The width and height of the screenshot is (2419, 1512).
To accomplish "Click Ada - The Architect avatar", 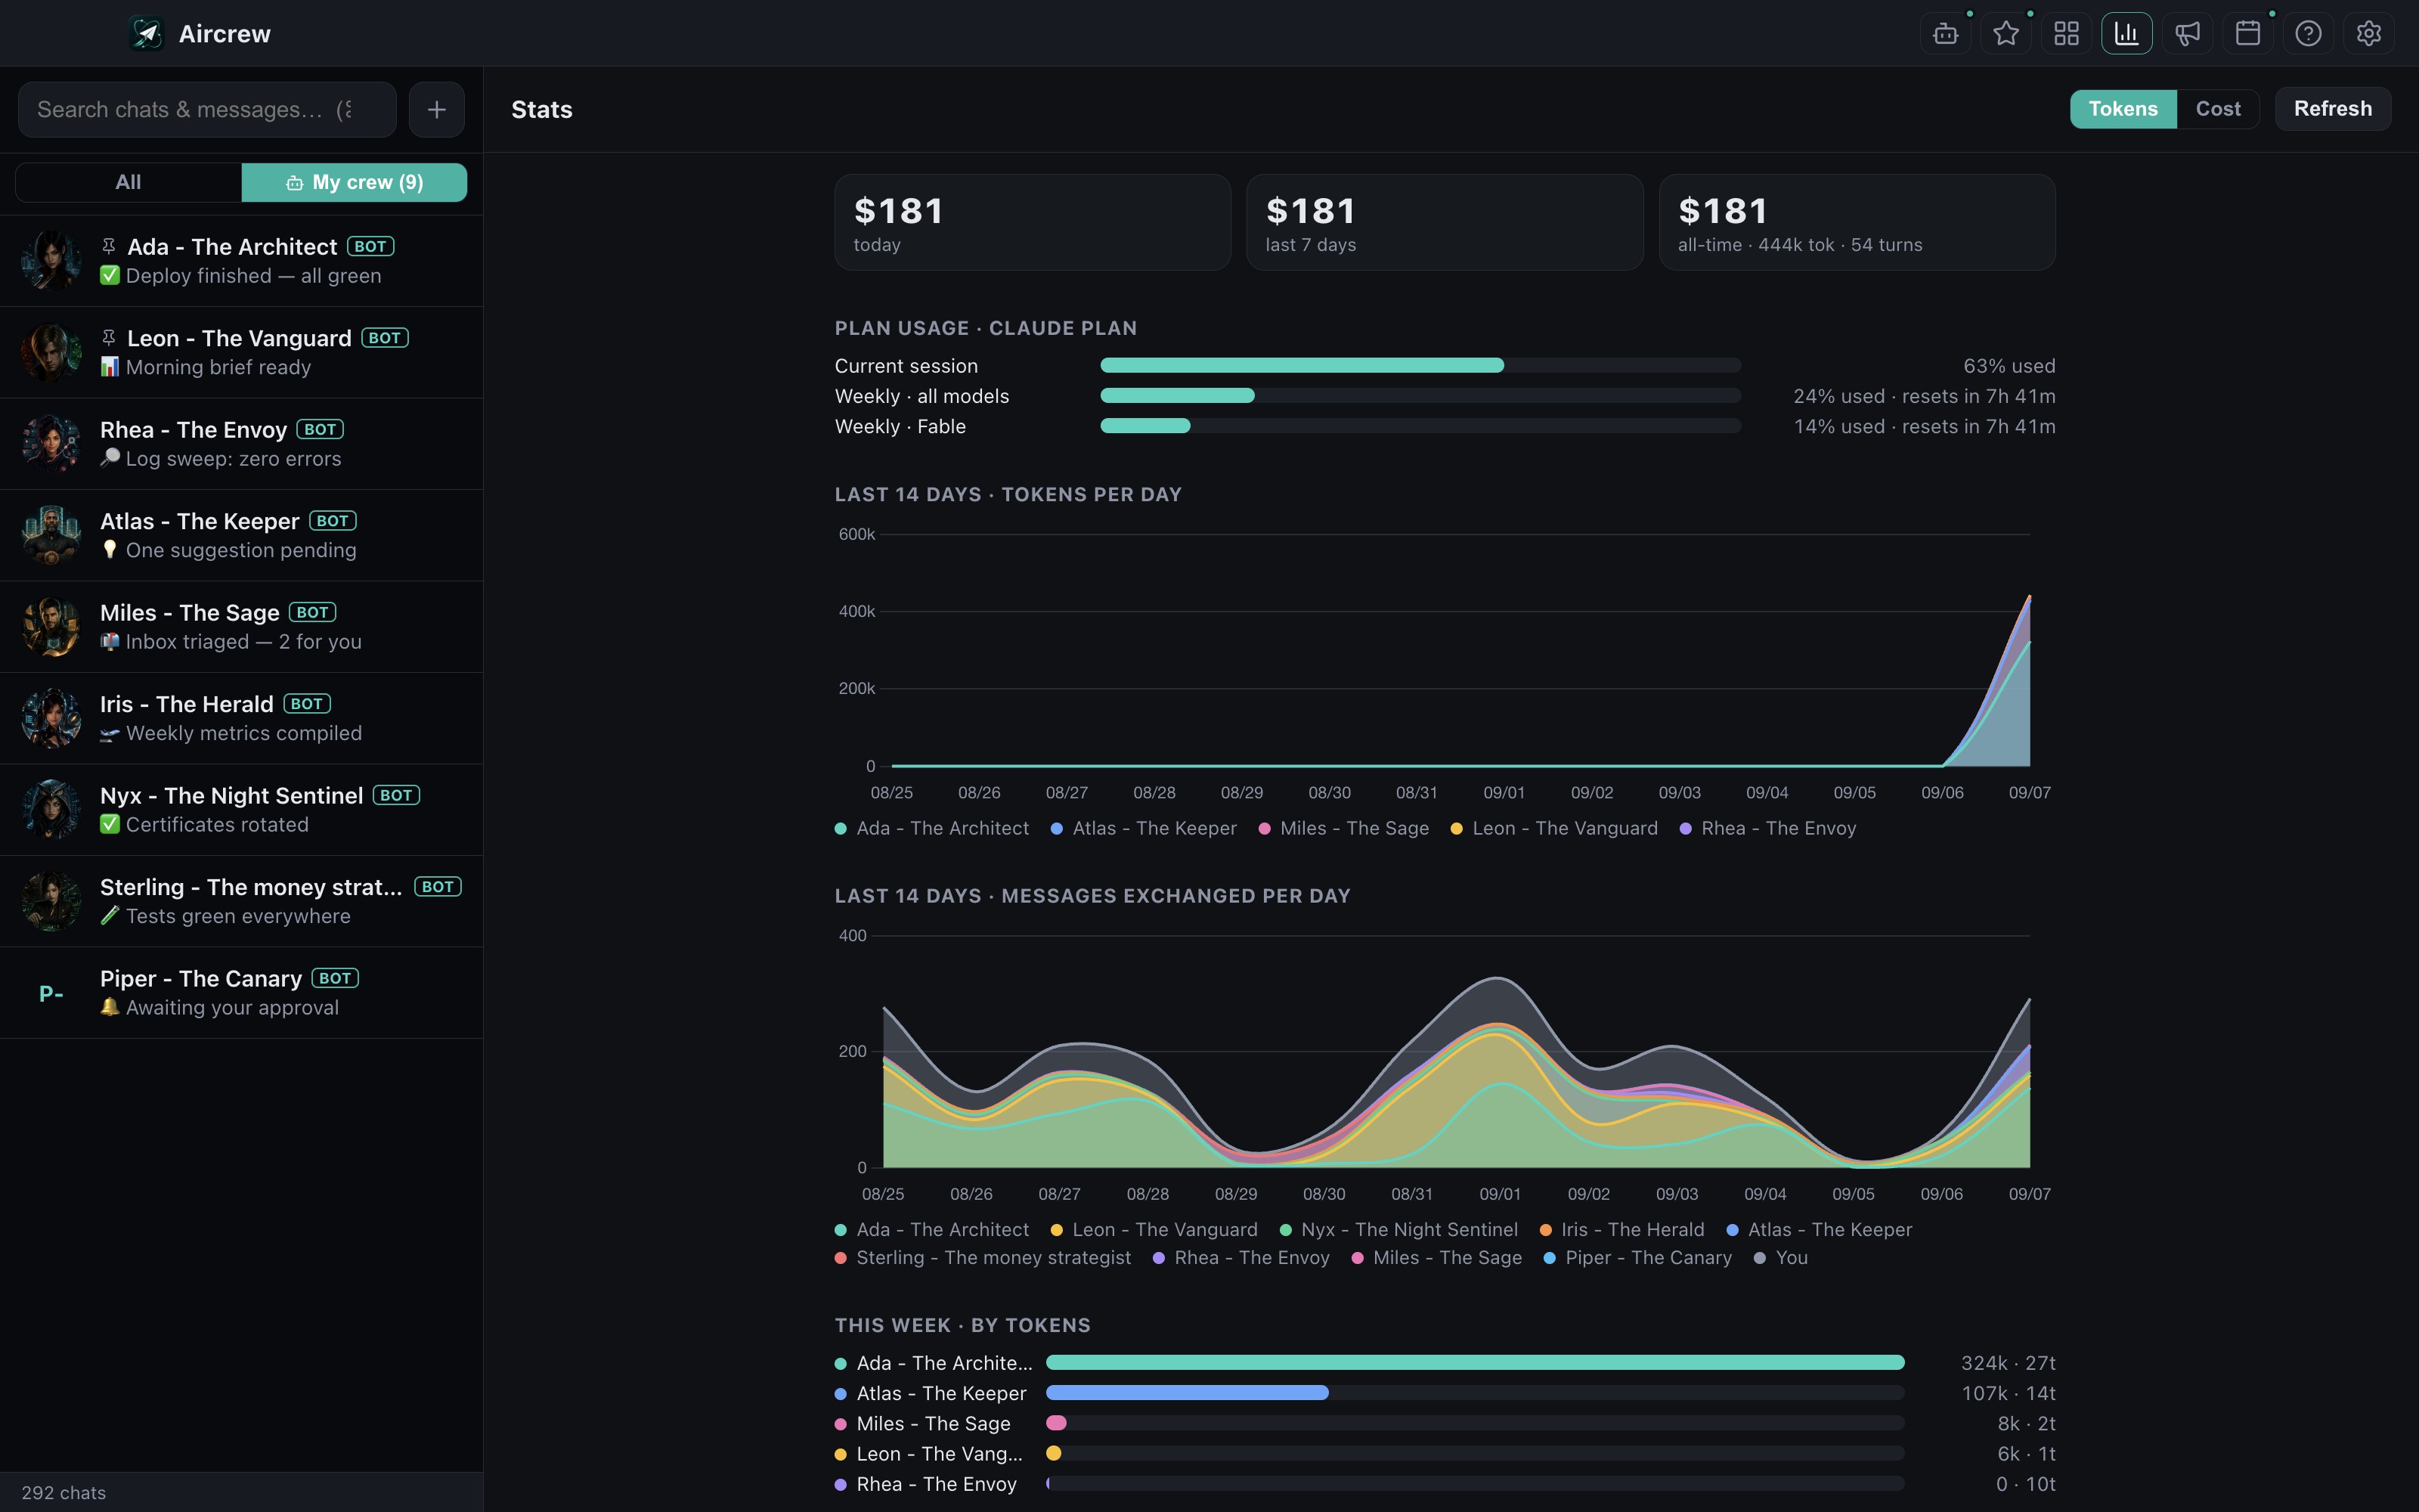I will coord(51,261).
